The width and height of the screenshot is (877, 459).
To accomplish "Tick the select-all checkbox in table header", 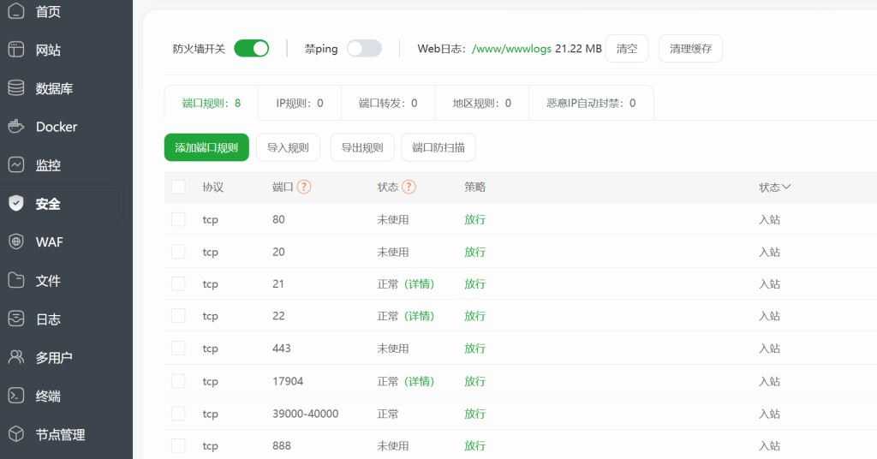I will click(x=178, y=187).
